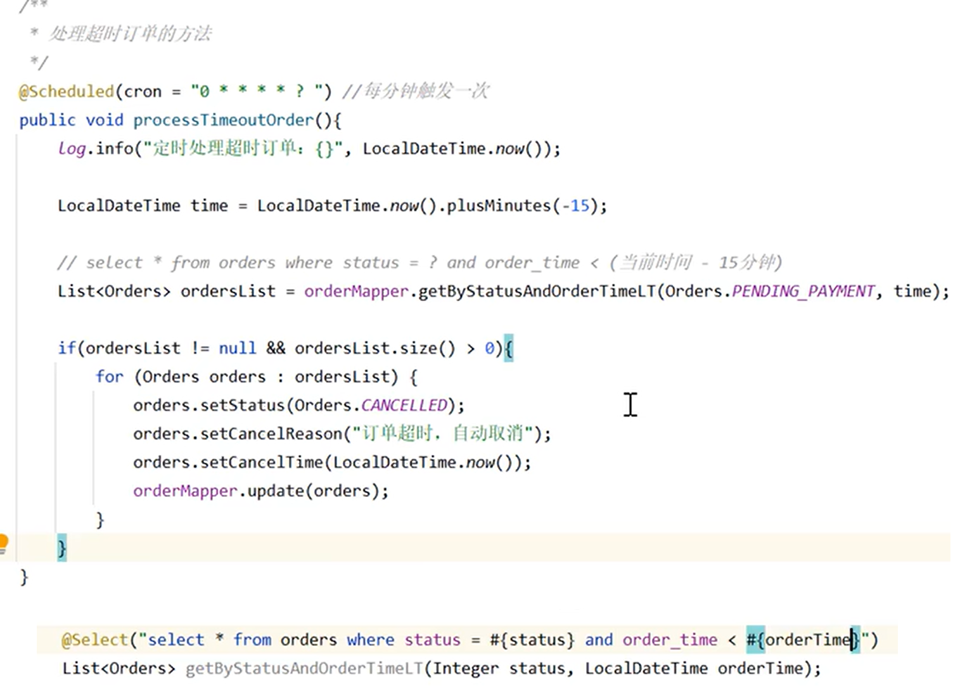The height and width of the screenshot is (689, 953).
Task: Click the List<Orders> declaration in the mapper
Action: (117, 667)
